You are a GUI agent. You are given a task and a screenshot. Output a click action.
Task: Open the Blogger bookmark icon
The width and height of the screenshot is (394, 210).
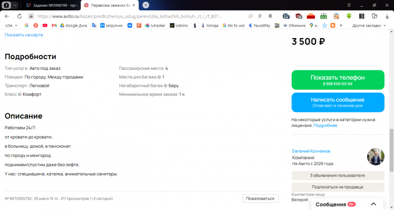point(332,25)
